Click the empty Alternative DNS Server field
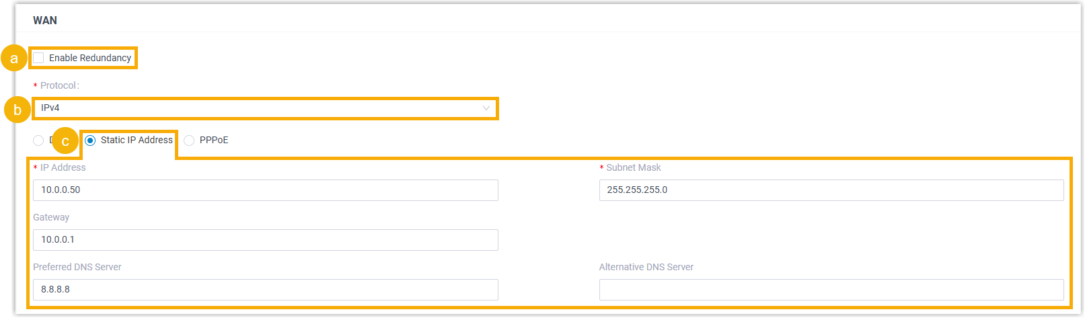Screen dimensions: 1085x318 pos(831,290)
